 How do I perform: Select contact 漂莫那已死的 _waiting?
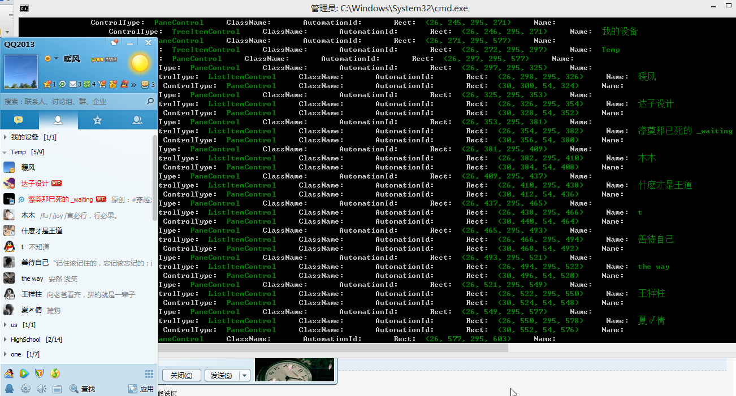(76, 199)
